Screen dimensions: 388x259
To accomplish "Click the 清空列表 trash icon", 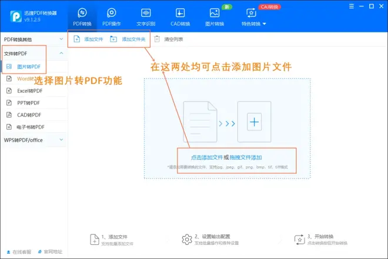I will (x=157, y=39).
